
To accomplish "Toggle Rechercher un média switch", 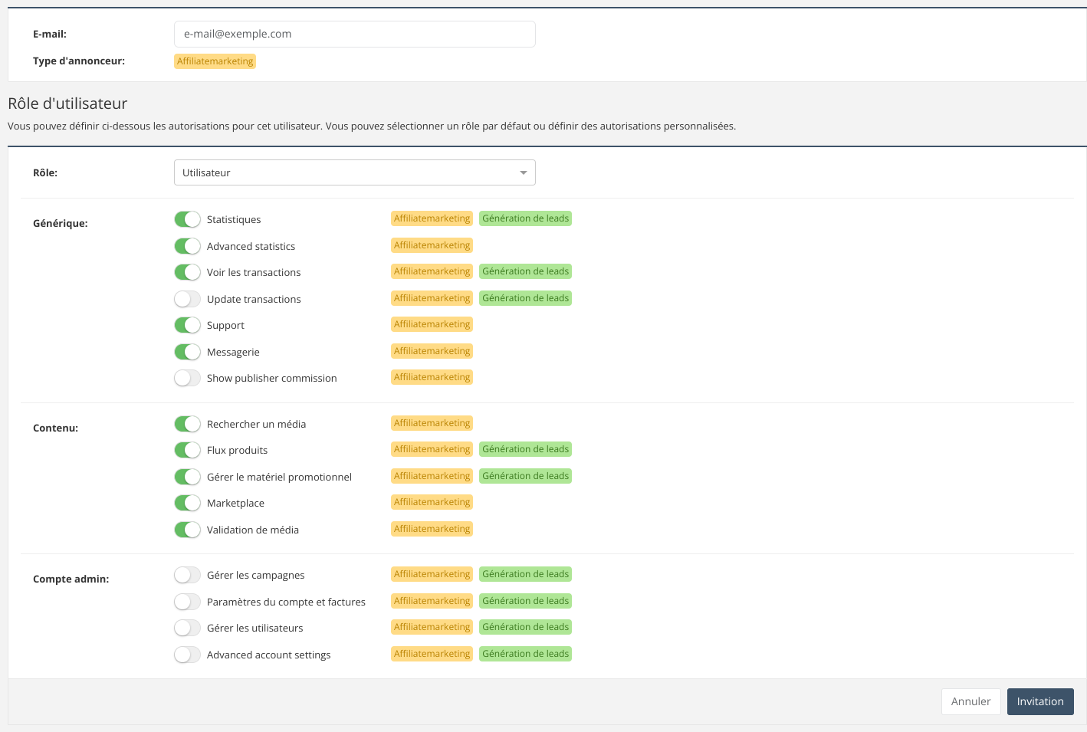I will pyautogui.click(x=187, y=424).
